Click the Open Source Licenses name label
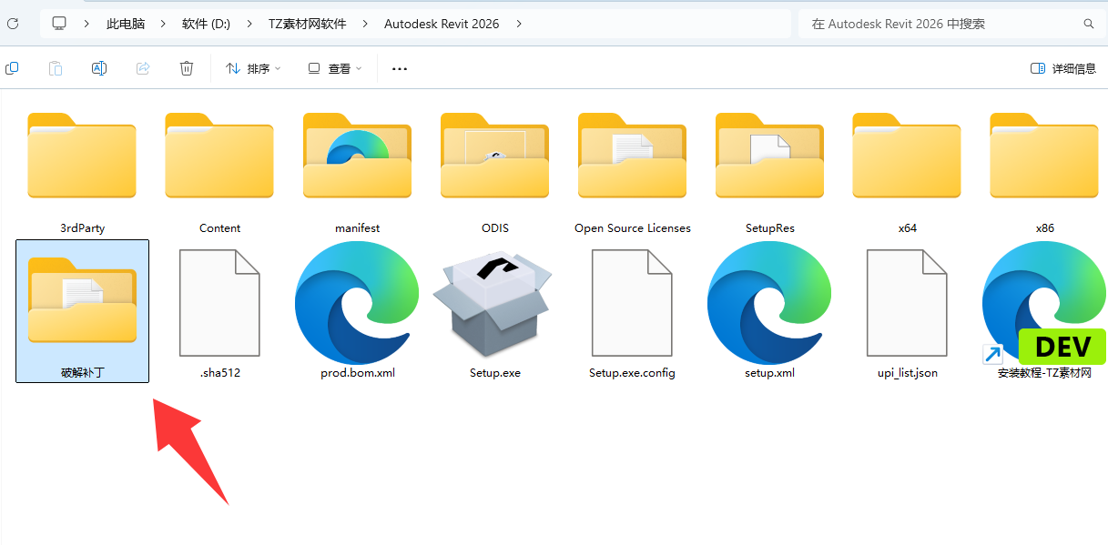Screen dimensions: 1108x545 click(633, 228)
